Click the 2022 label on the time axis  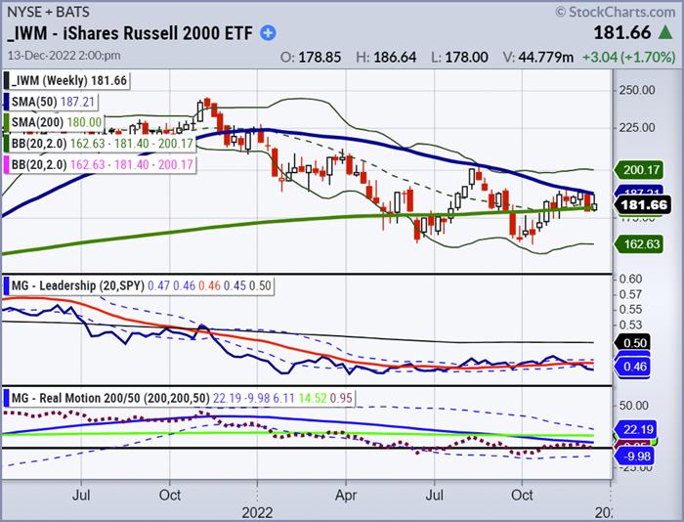pyautogui.click(x=260, y=510)
